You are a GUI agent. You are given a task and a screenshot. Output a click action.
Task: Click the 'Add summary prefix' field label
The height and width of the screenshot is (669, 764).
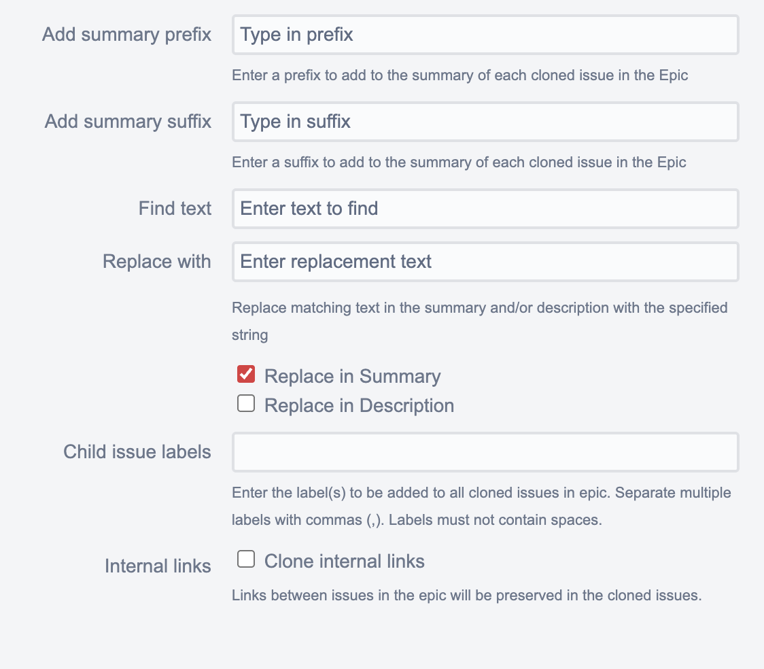tap(127, 35)
